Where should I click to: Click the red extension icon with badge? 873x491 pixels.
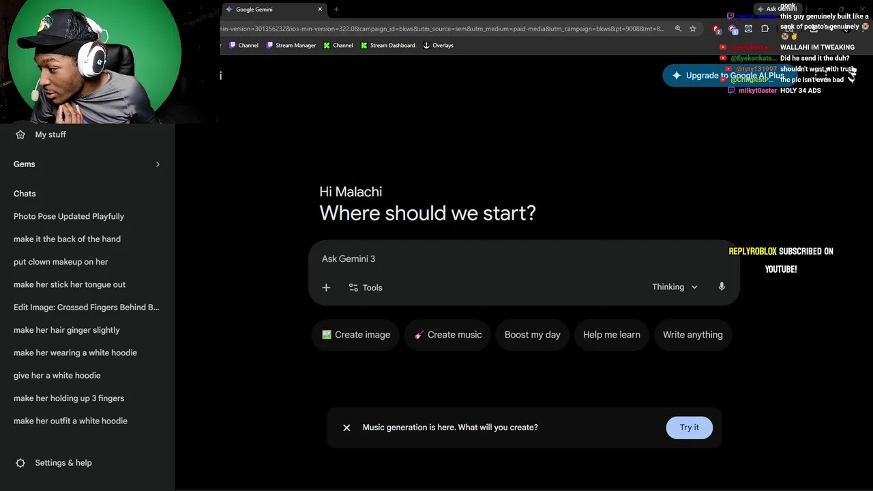point(716,29)
